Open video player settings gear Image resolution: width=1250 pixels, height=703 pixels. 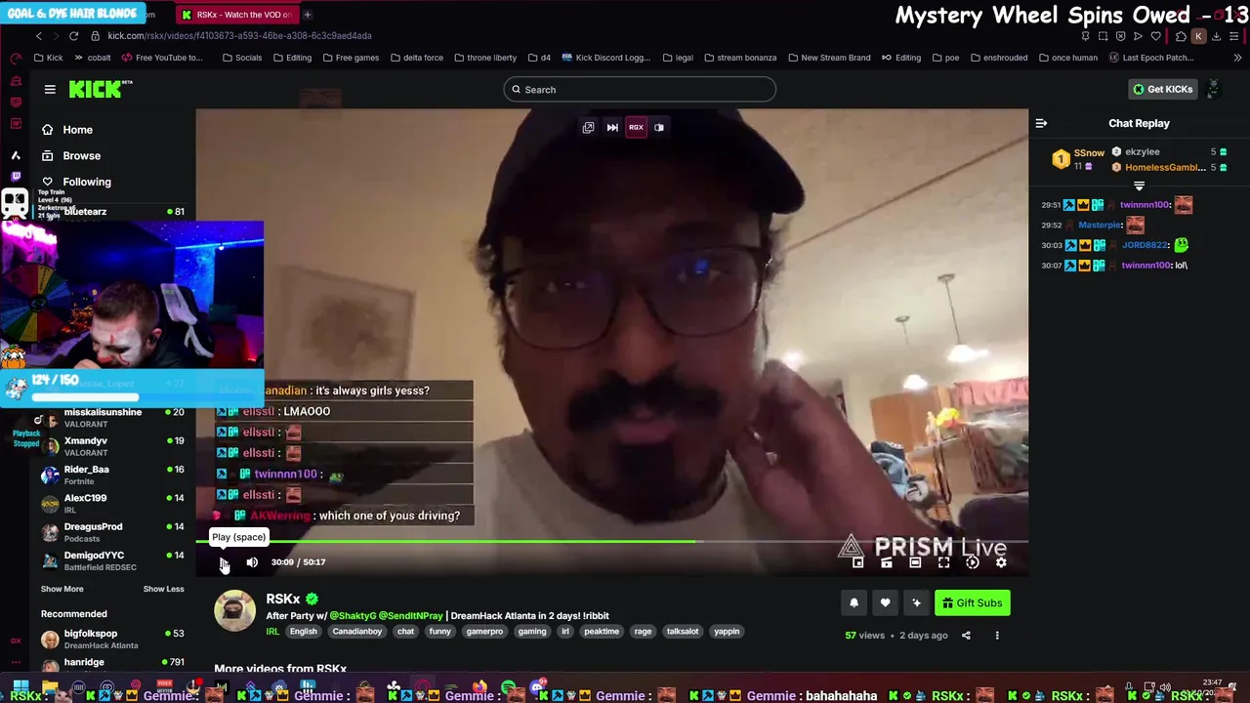(x=1001, y=562)
